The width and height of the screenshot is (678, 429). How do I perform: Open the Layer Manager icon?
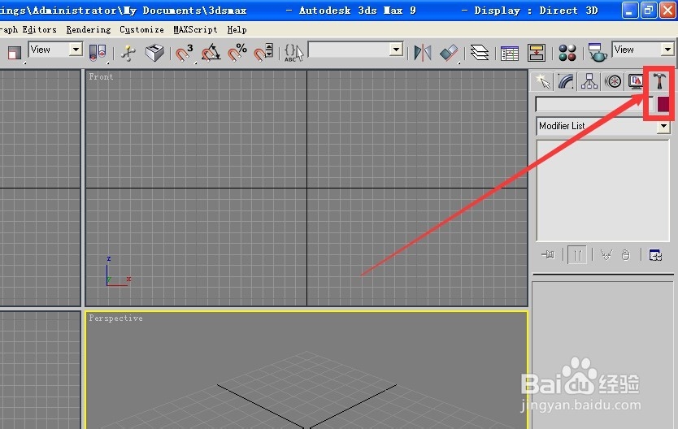pyautogui.click(x=480, y=53)
